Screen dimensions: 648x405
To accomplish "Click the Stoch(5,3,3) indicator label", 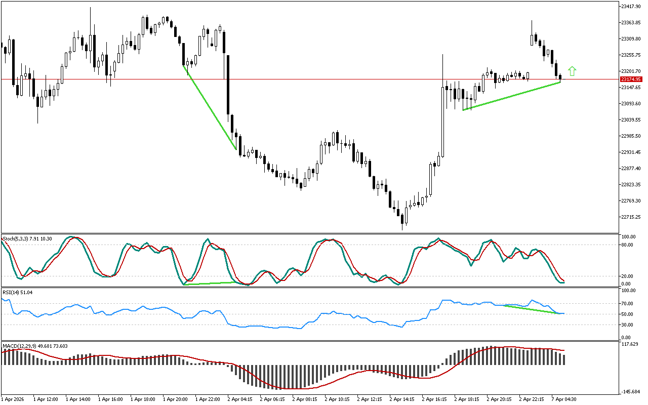I will (x=18, y=238).
